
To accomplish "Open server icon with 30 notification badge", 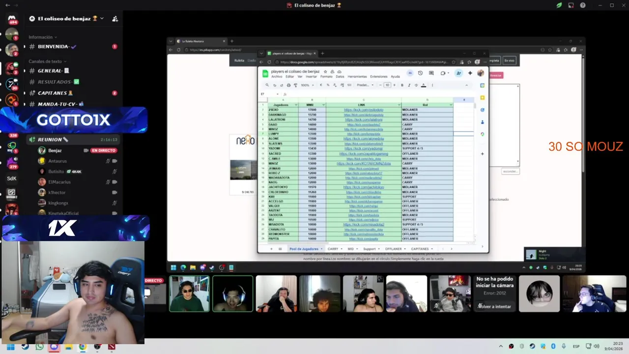I will tap(12, 84).
